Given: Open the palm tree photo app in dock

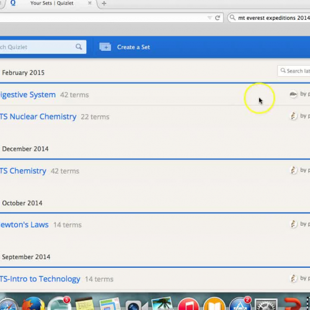Looking at the screenshot, I should tap(162, 303).
